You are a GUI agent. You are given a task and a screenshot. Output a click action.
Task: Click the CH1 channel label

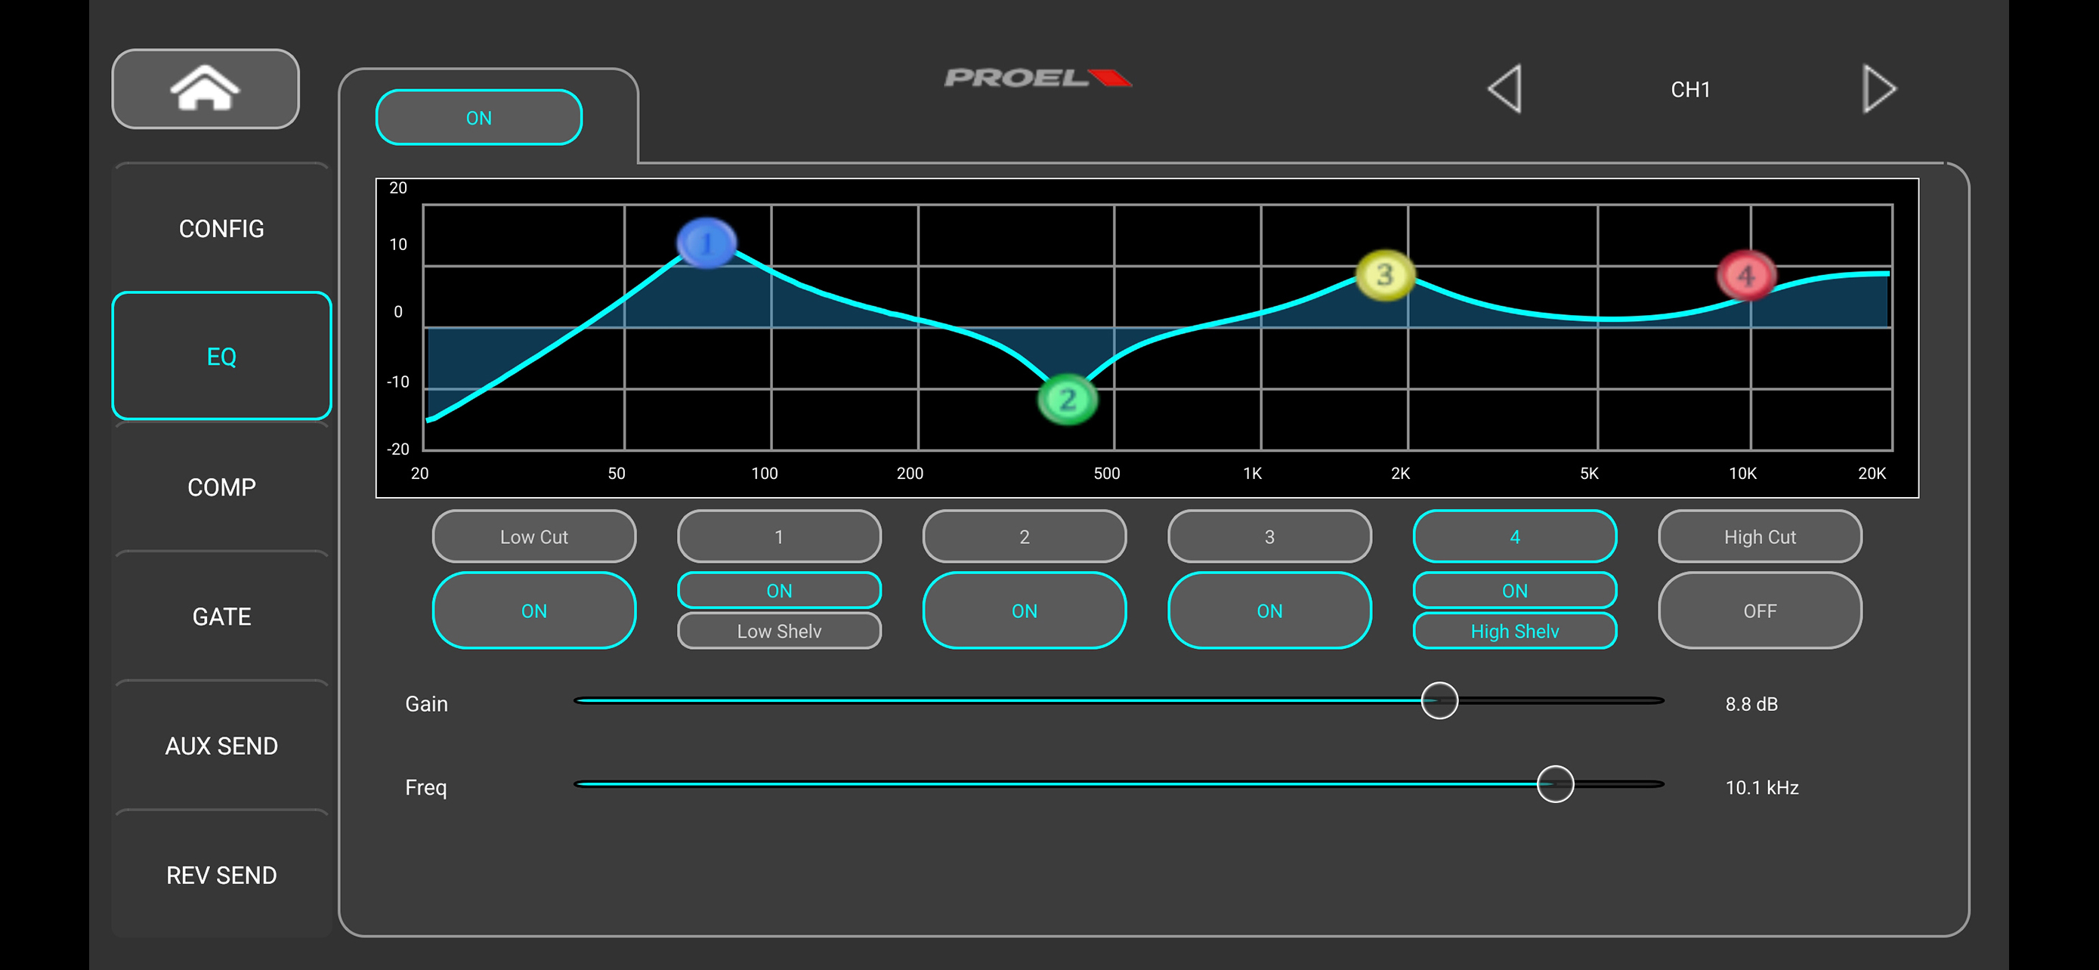1690,90
